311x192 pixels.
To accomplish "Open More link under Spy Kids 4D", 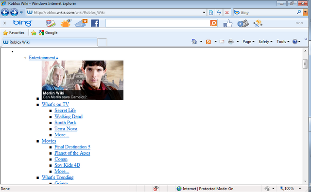I will pos(62,171).
